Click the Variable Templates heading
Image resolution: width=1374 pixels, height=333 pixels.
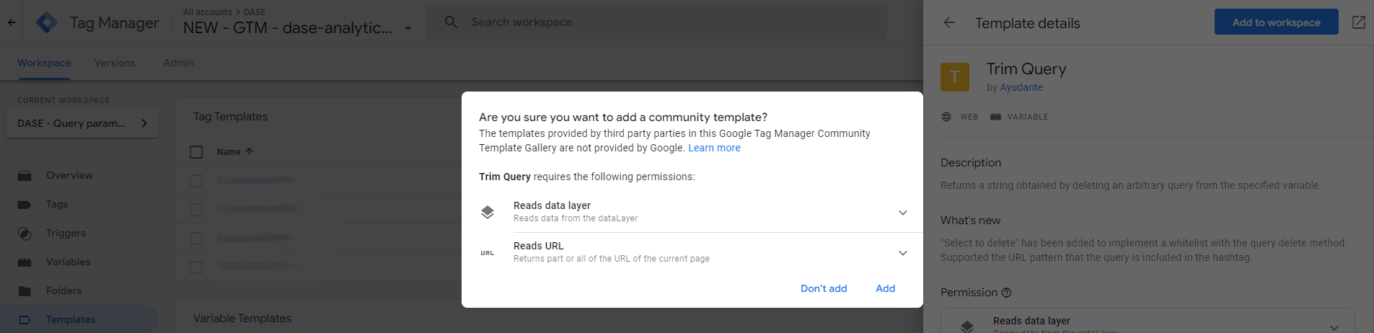pyautogui.click(x=242, y=319)
